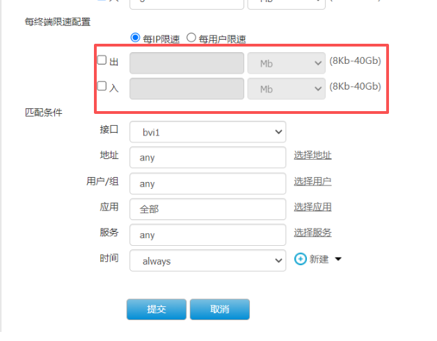Click the 地址 any input field

coord(207,157)
